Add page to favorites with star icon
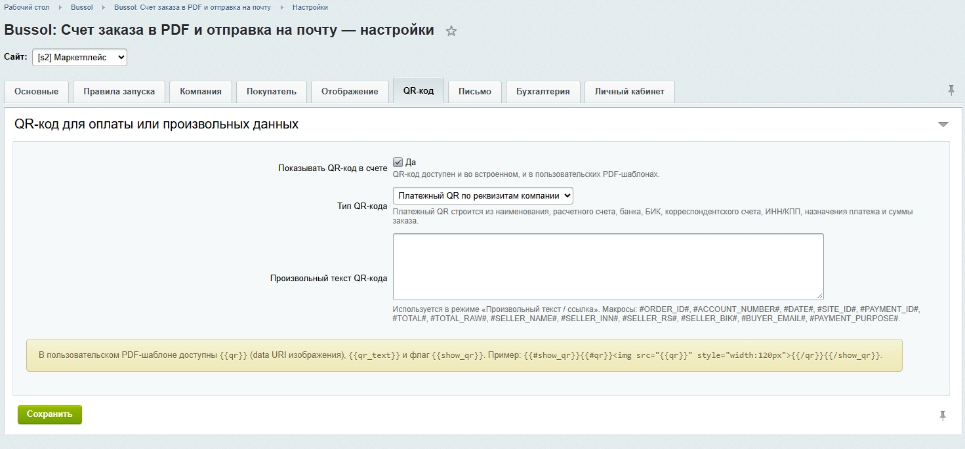 pos(451,31)
